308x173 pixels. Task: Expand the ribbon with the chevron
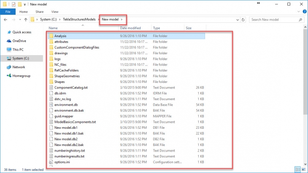point(298,12)
